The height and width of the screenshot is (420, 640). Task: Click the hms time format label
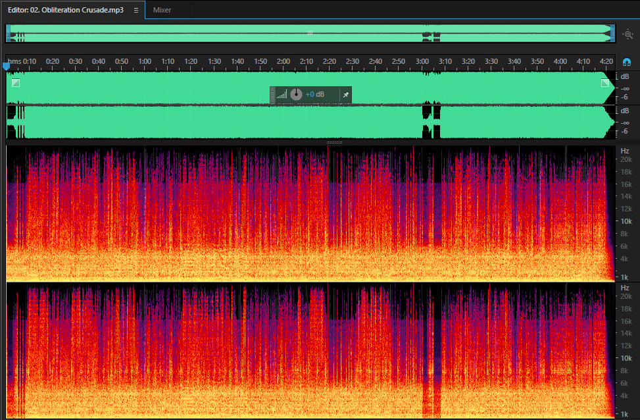(x=14, y=61)
